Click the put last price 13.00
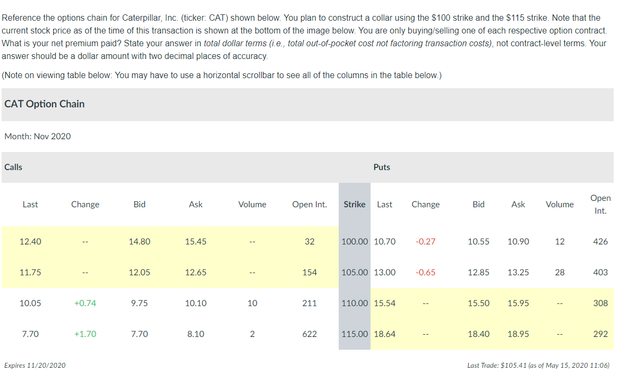 pos(384,272)
